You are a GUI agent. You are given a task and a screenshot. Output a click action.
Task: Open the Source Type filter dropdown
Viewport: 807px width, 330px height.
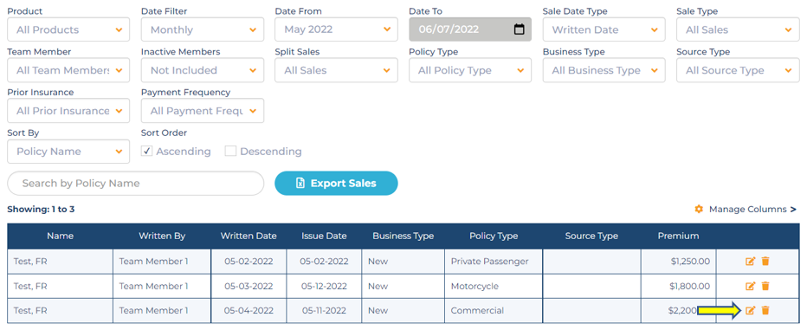pos(738,70)
